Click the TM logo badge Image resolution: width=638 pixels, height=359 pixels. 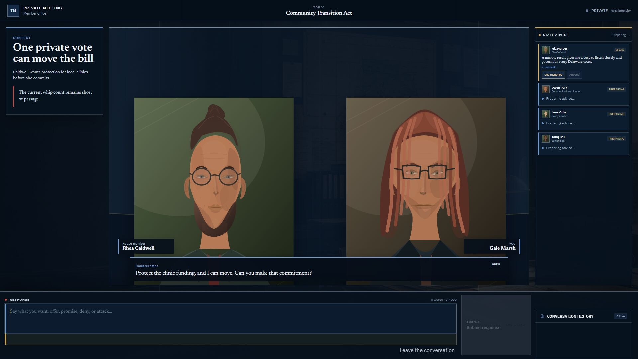(x=13, y=11)
